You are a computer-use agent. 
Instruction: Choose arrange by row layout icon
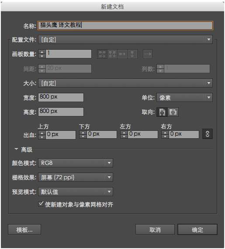click(122, 54)
